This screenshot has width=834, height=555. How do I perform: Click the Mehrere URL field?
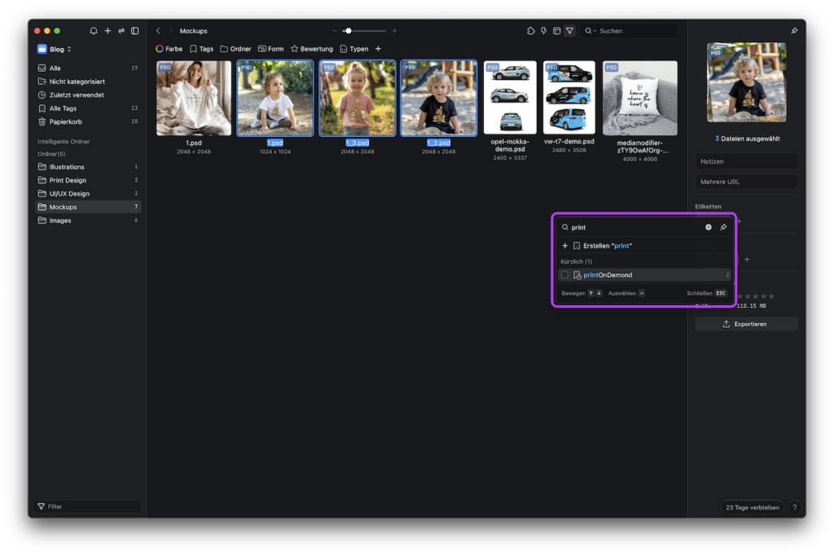746,182
